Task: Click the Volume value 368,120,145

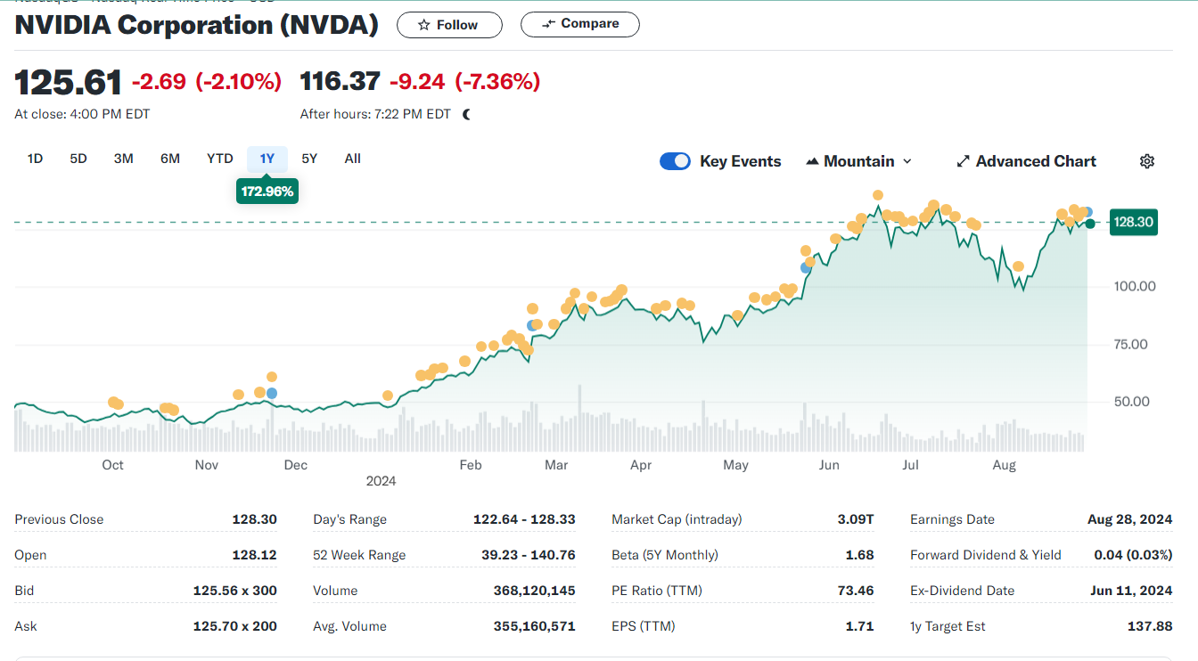Action: coord(535,591)
